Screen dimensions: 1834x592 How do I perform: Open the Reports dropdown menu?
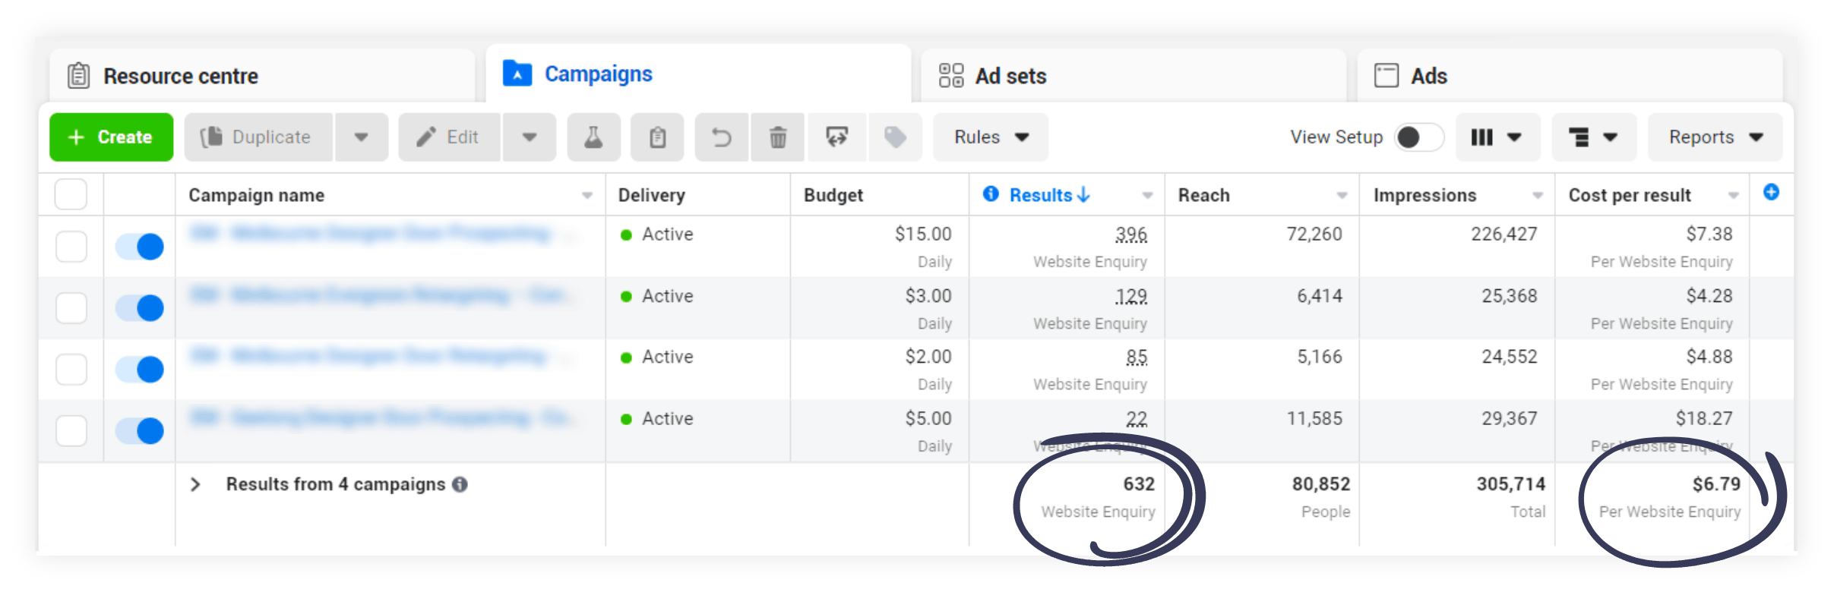(1715, 137)
